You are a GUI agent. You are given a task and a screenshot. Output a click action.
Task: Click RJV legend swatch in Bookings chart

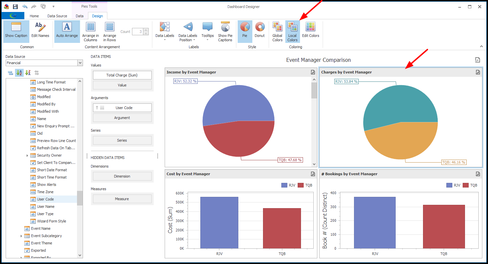point(449,185)
